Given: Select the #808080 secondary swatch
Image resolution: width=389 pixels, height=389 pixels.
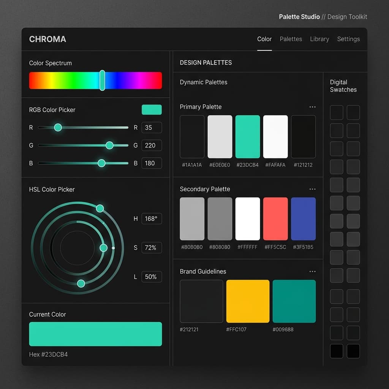Looking at the screenshot, I should (x=220, y=219).
